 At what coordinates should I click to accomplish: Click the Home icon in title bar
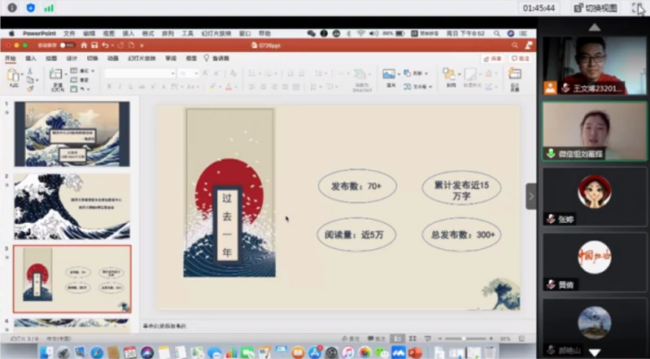tap(84, 46)
